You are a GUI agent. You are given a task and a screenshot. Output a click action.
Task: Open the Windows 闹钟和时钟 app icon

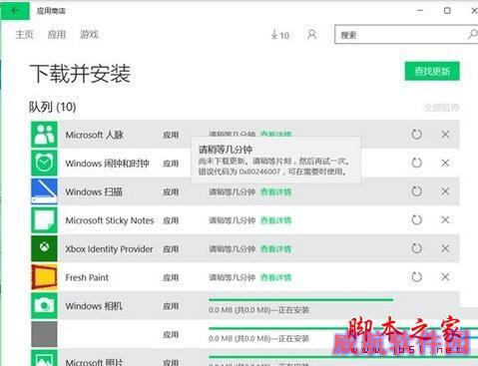pos(44,163)
